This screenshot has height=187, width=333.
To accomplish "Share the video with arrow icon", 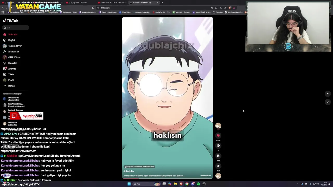I will click(218, 166).
